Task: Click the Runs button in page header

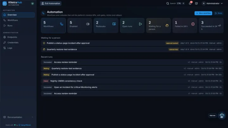Action: (x=218, y=13)
